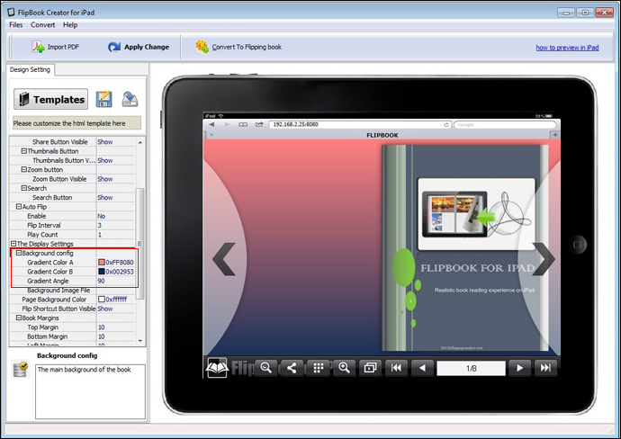Click the Gradient Color B swatch
621x439 pixels.
102,272
